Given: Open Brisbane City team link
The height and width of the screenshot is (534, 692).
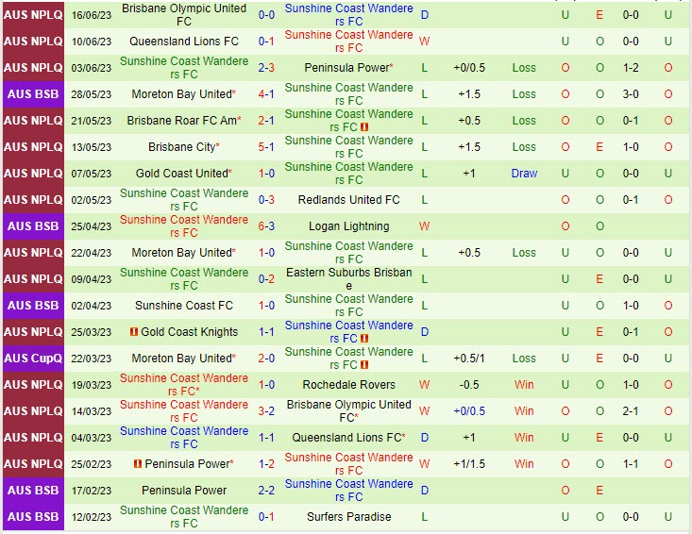Looking at the screenshot, I should 181,147.
